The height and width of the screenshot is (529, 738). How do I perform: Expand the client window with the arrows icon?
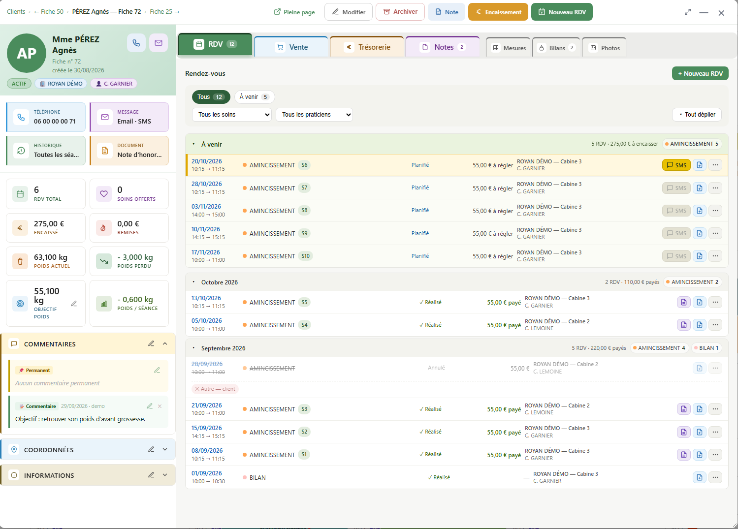tap(688, 12)
